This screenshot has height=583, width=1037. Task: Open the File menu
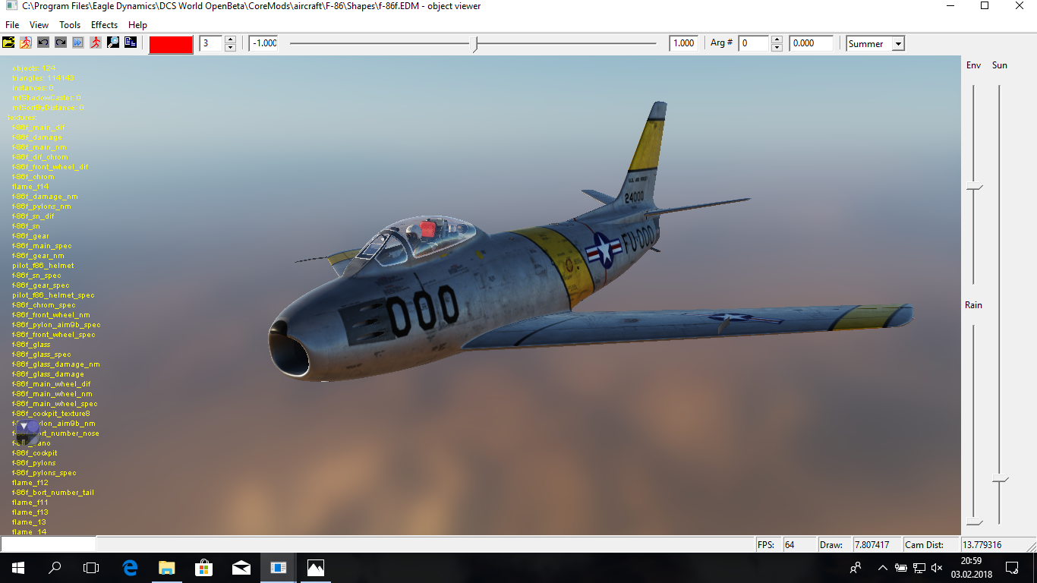(12, 25)
